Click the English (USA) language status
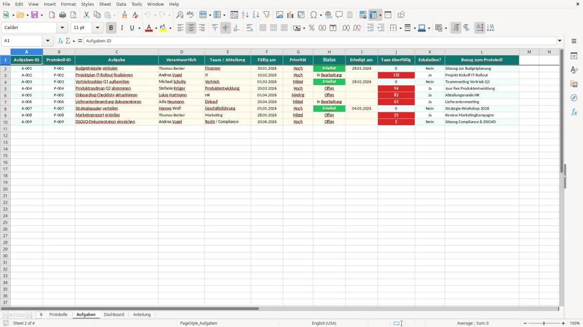The image size is (583, 327). click(x=324, y=323)
